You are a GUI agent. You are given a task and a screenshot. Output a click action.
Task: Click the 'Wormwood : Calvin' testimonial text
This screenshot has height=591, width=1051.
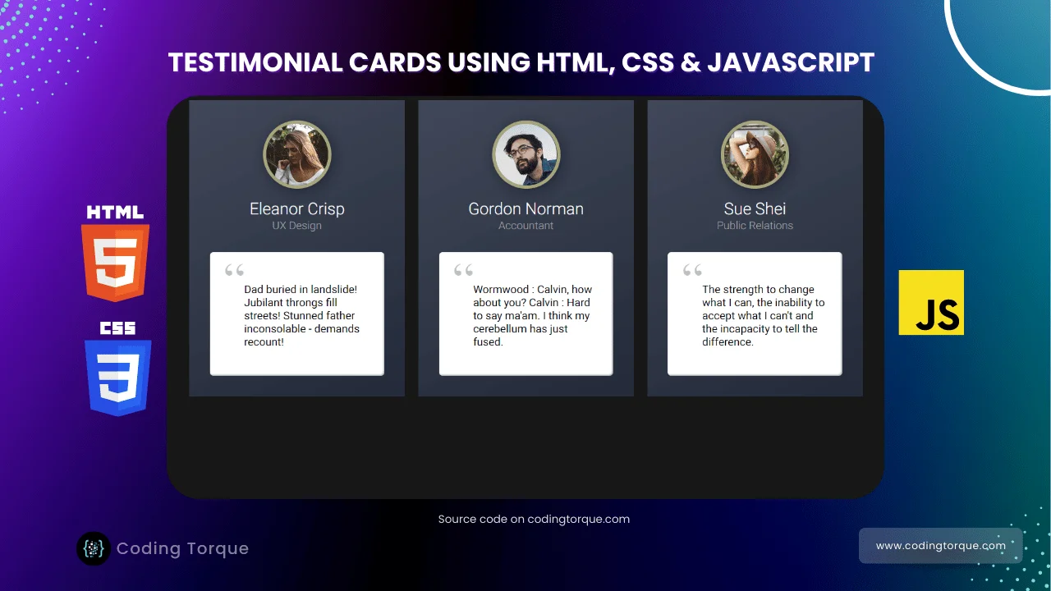(532, 315)
